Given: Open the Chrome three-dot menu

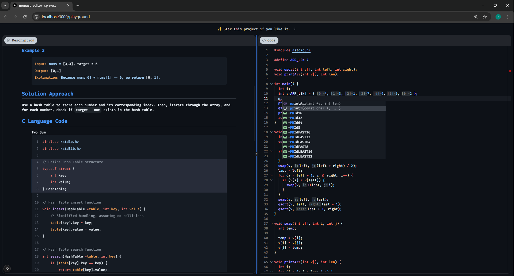Looking at the screenshot, I should [508, 17].
